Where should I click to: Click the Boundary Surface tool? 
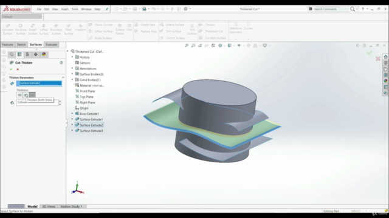pos(56,30)
